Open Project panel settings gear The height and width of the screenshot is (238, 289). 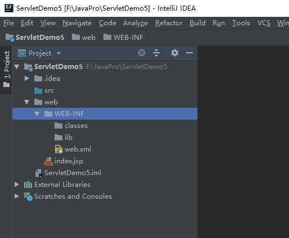175,53
